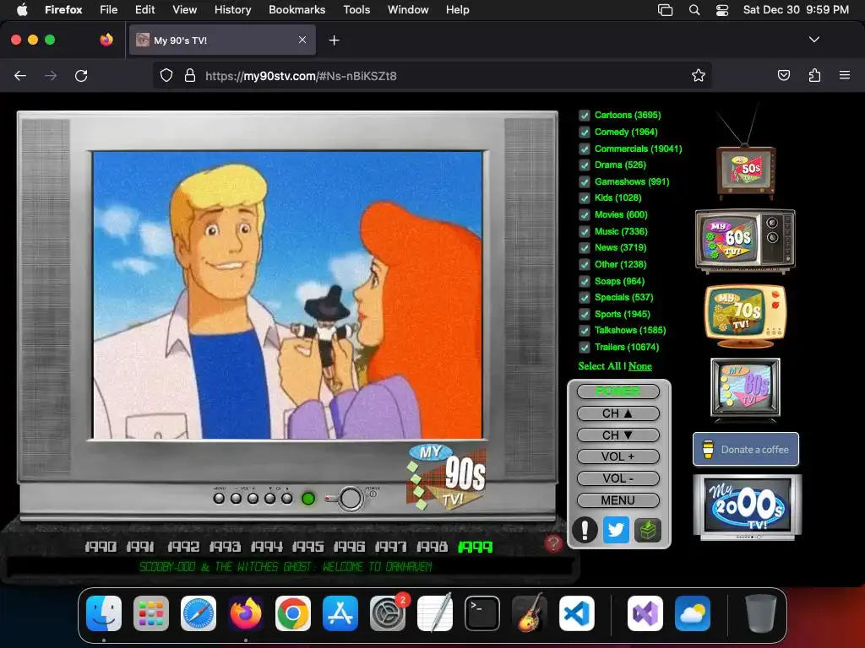
Task: Open macOS Spotlight search icon
Action: [x=694, y=10]
